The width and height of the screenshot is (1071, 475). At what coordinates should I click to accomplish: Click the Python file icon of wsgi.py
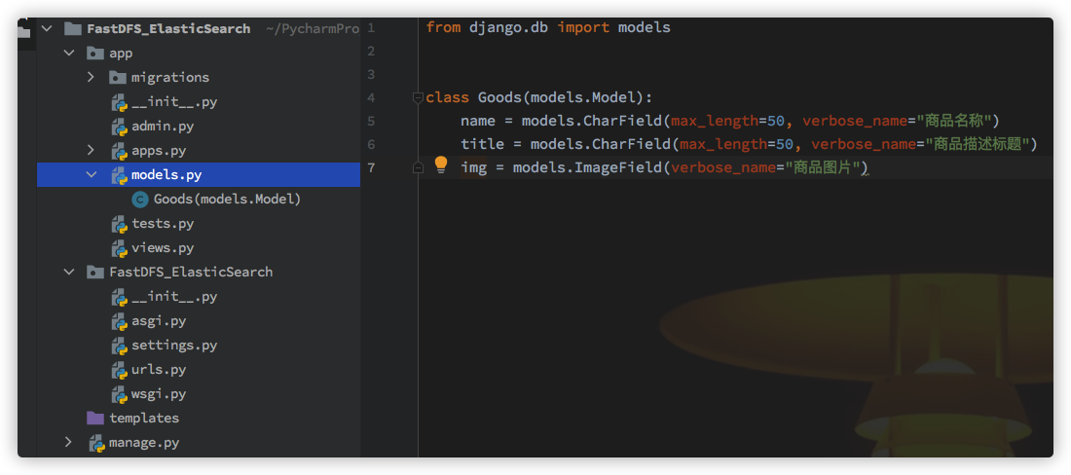click(118, 394)
